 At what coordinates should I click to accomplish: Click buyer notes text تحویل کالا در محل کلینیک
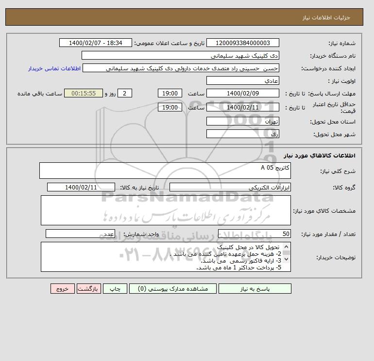pos(248,247)
